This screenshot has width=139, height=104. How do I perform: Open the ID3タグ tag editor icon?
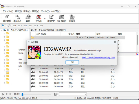pos(51,18)
